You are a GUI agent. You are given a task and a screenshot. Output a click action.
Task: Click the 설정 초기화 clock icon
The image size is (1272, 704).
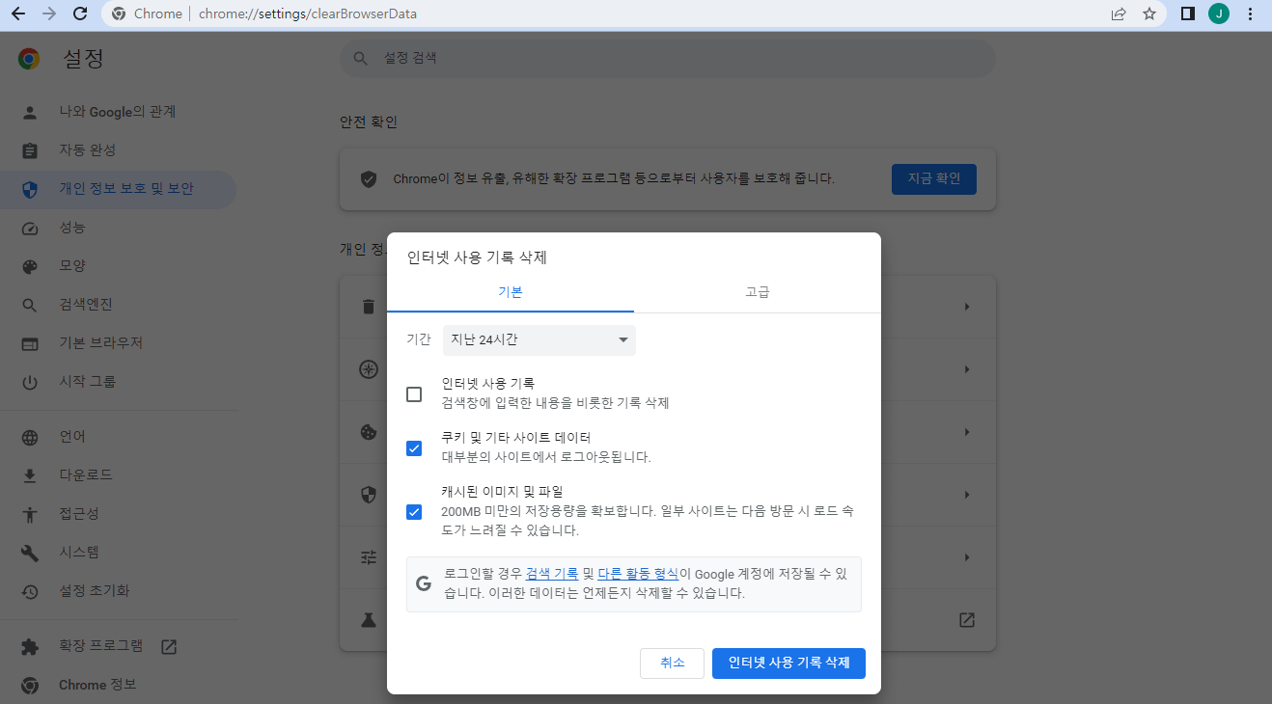(x=29, y=590)
